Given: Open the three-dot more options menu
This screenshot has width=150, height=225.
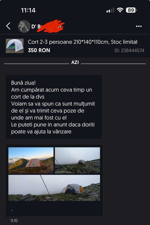Looking at the screenshot, I should point(139,26).
